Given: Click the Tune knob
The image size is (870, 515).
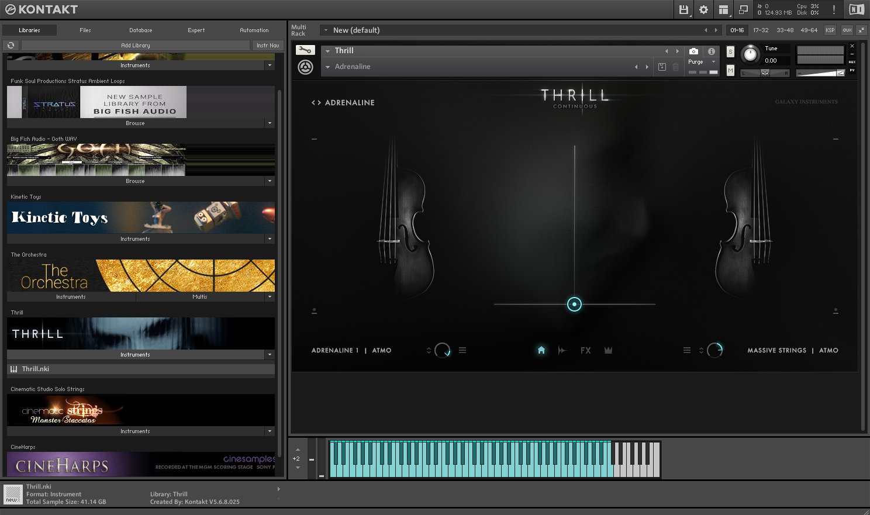Looking at the screenshot, I should pyautogui.click(x=750, y=55).
